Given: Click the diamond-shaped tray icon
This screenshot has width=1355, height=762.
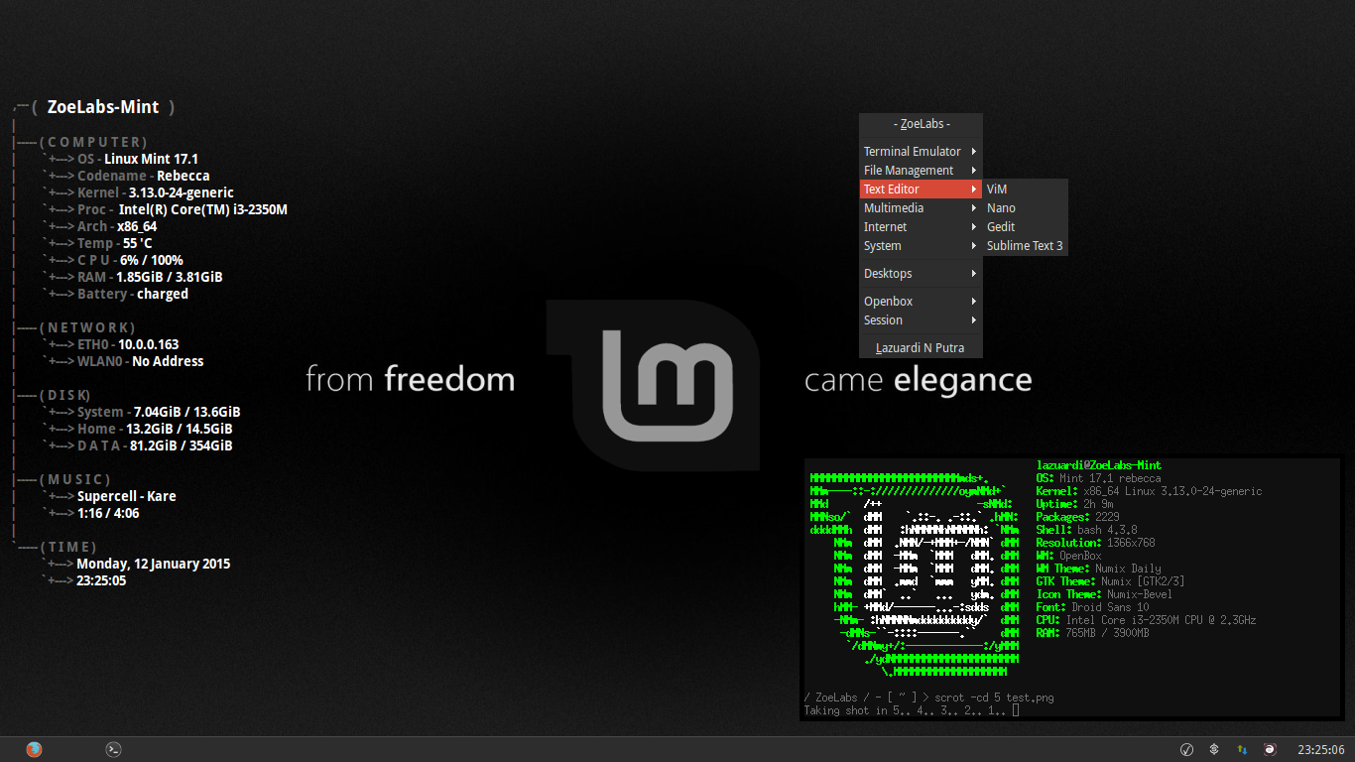Looking at the screenshot, I should click(x=1214, y=749).
